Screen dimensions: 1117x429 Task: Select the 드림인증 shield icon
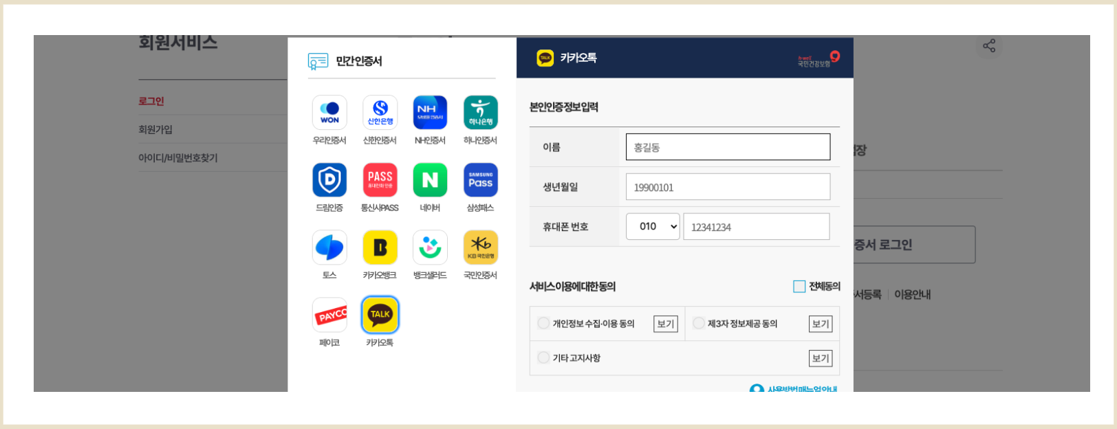pos(329,179)
